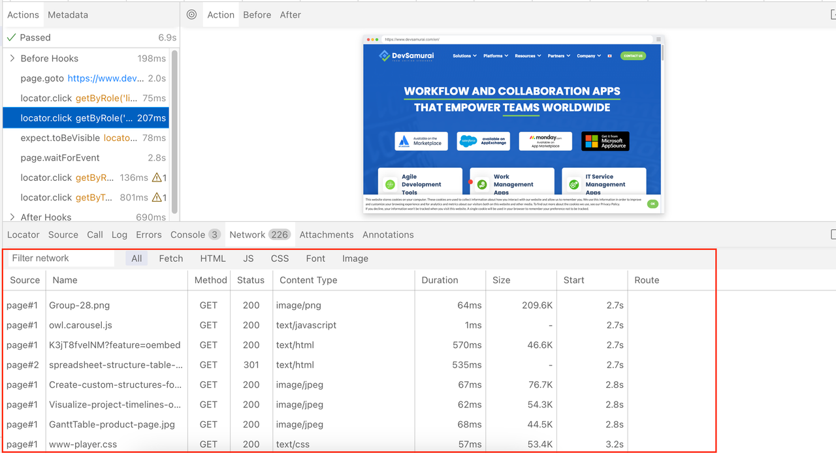Select the After snapshot tab
The height and width of the screenshot is (453, 836).
[x=290, y=14]
